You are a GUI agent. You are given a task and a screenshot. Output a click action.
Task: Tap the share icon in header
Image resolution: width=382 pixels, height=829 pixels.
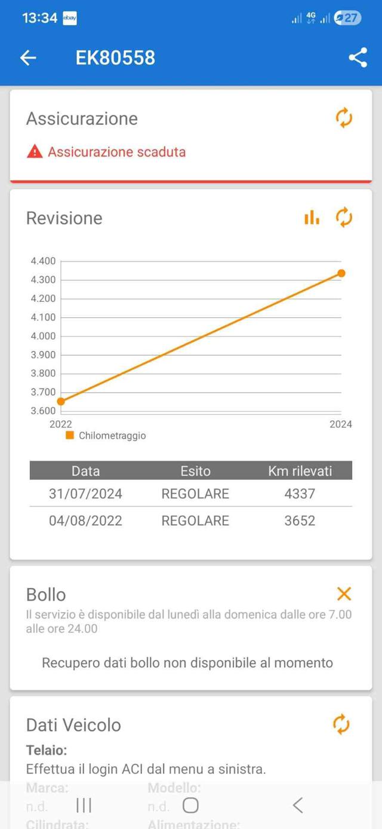click(x=358, y=57)
